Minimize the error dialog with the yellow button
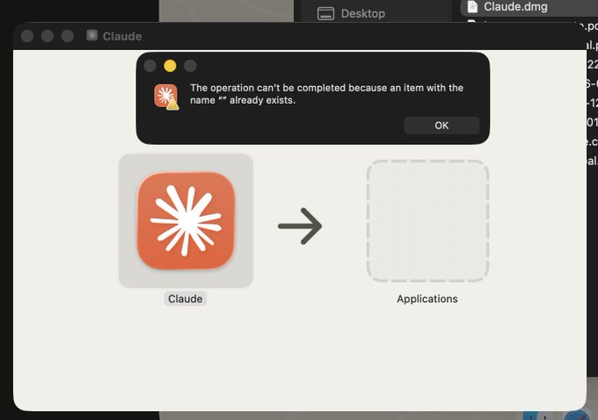 coord(170,66)
